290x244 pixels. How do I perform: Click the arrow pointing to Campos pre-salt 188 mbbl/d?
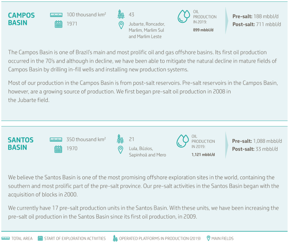227,20
